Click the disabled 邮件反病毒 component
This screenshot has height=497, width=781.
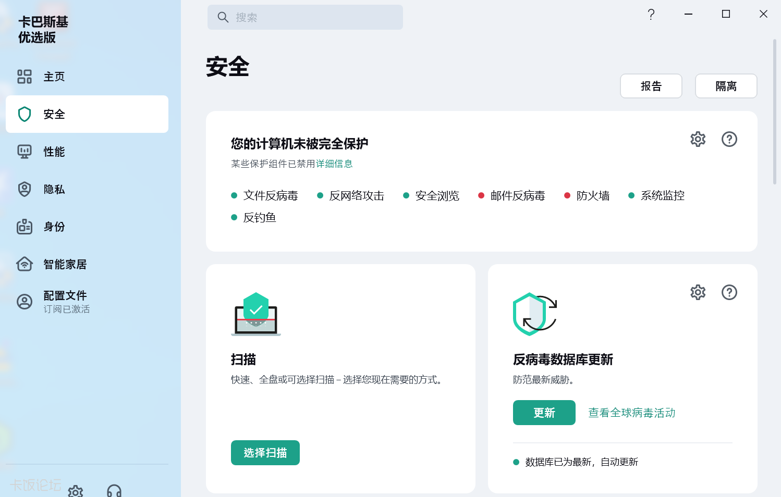click(x=511, y=195)
